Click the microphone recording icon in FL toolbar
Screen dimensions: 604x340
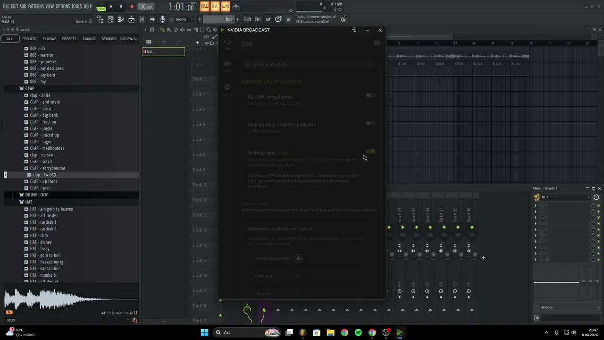(162, 19)
